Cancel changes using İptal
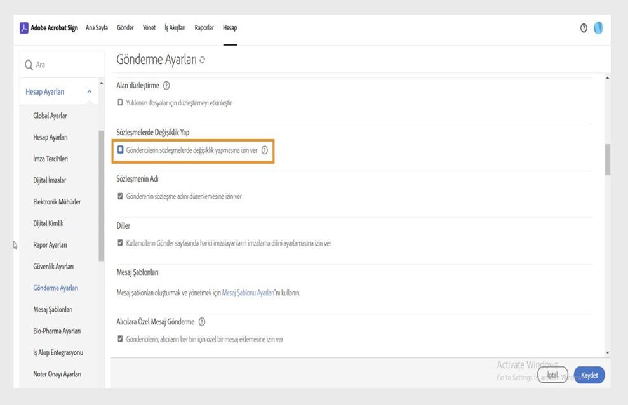Viewport: 628px width, 405px height. coord(552,375)
